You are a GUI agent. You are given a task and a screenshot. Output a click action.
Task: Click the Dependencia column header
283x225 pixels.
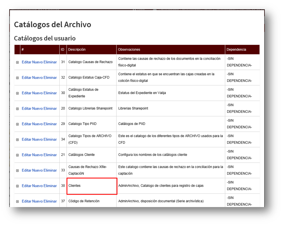pyautogui.click(x=236, y=49)
